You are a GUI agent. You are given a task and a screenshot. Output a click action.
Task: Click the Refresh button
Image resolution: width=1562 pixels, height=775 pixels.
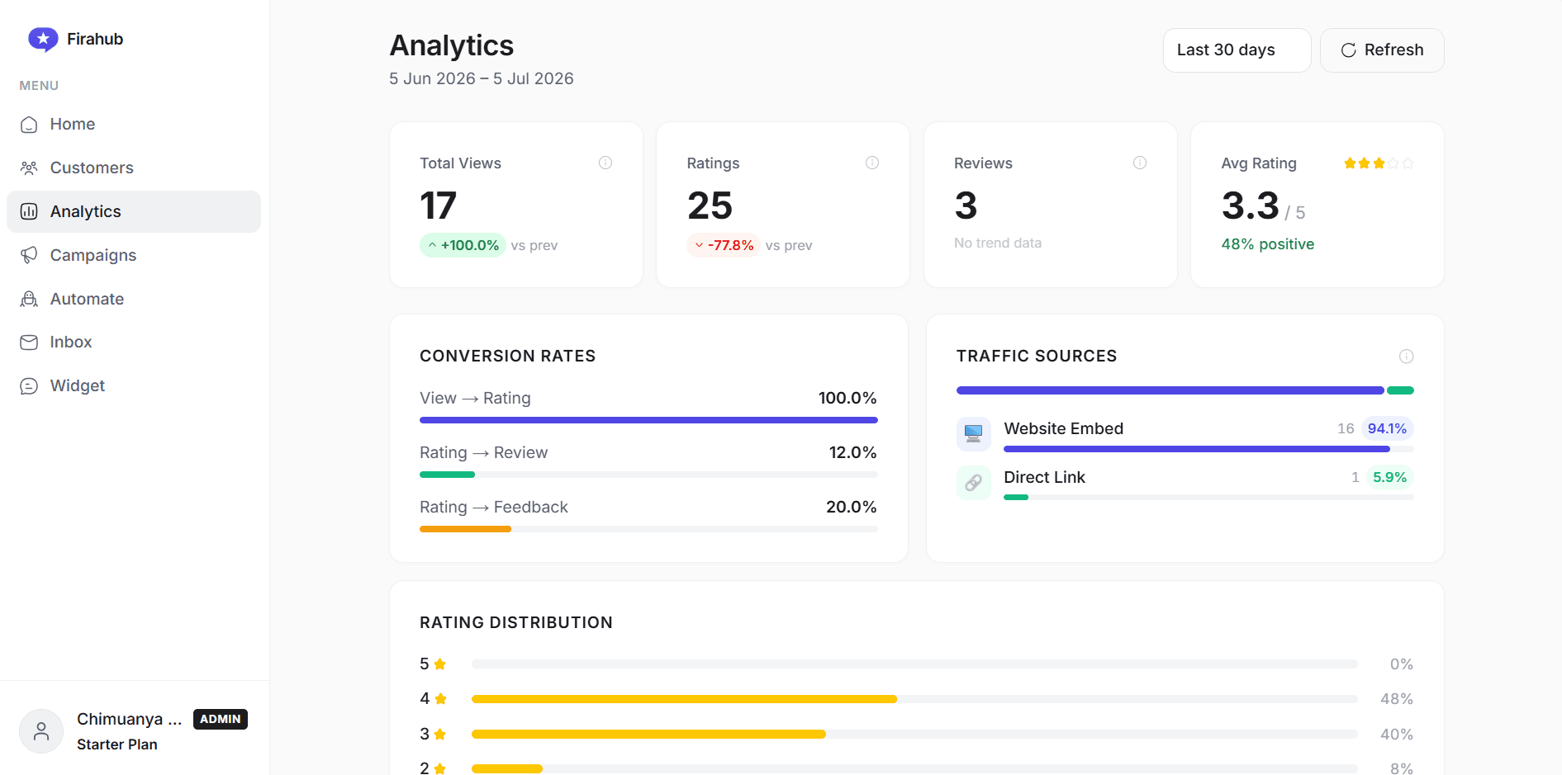1382,50
